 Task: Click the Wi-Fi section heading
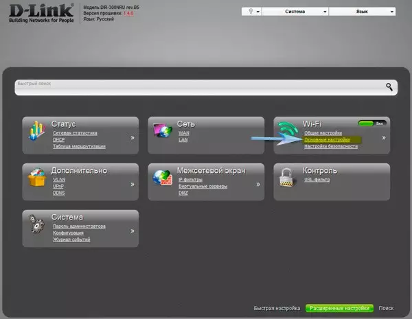pos(312,124)
